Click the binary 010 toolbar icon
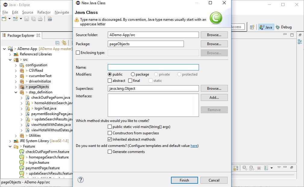The width and height of the screenshot is (304, 187). pyautogui.click(x=50, y=19)
